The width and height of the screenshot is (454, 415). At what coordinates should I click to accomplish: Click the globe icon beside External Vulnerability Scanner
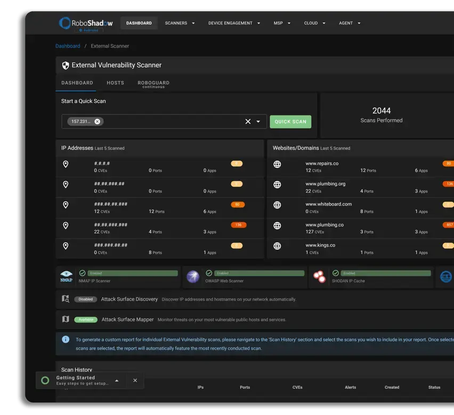coord(65,65)
